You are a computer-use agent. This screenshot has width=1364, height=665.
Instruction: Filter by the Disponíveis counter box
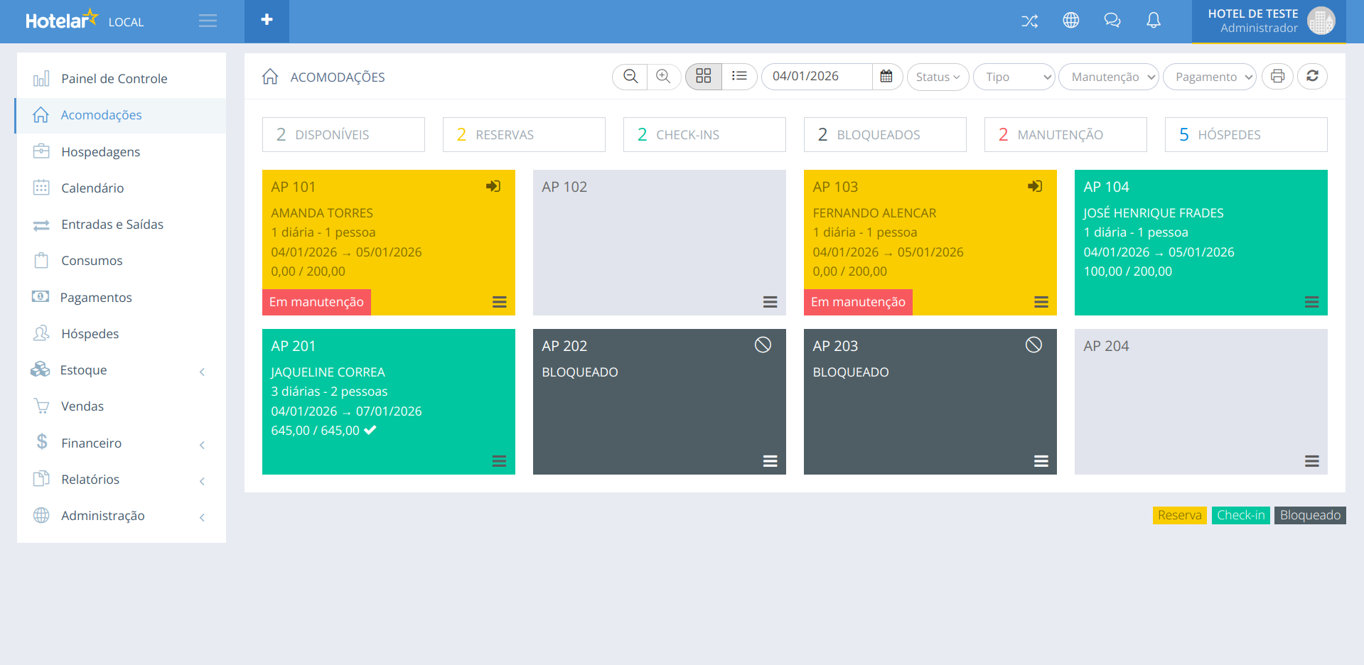point(343,135)
